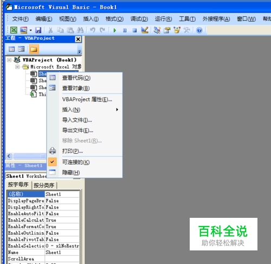Open the Properties Window toolbar icon
This screenshot has width=271, height=264.
[x=167, y=30]
